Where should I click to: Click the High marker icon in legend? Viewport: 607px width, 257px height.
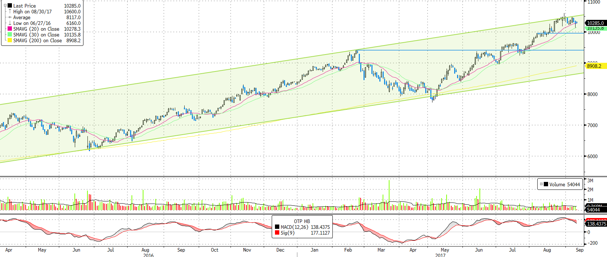(10, 12)
